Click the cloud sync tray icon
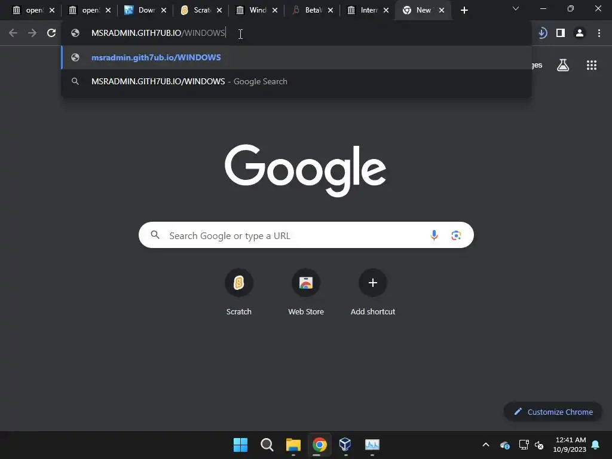The width and height of the screenshot is (612, 459). coord(504,445)
